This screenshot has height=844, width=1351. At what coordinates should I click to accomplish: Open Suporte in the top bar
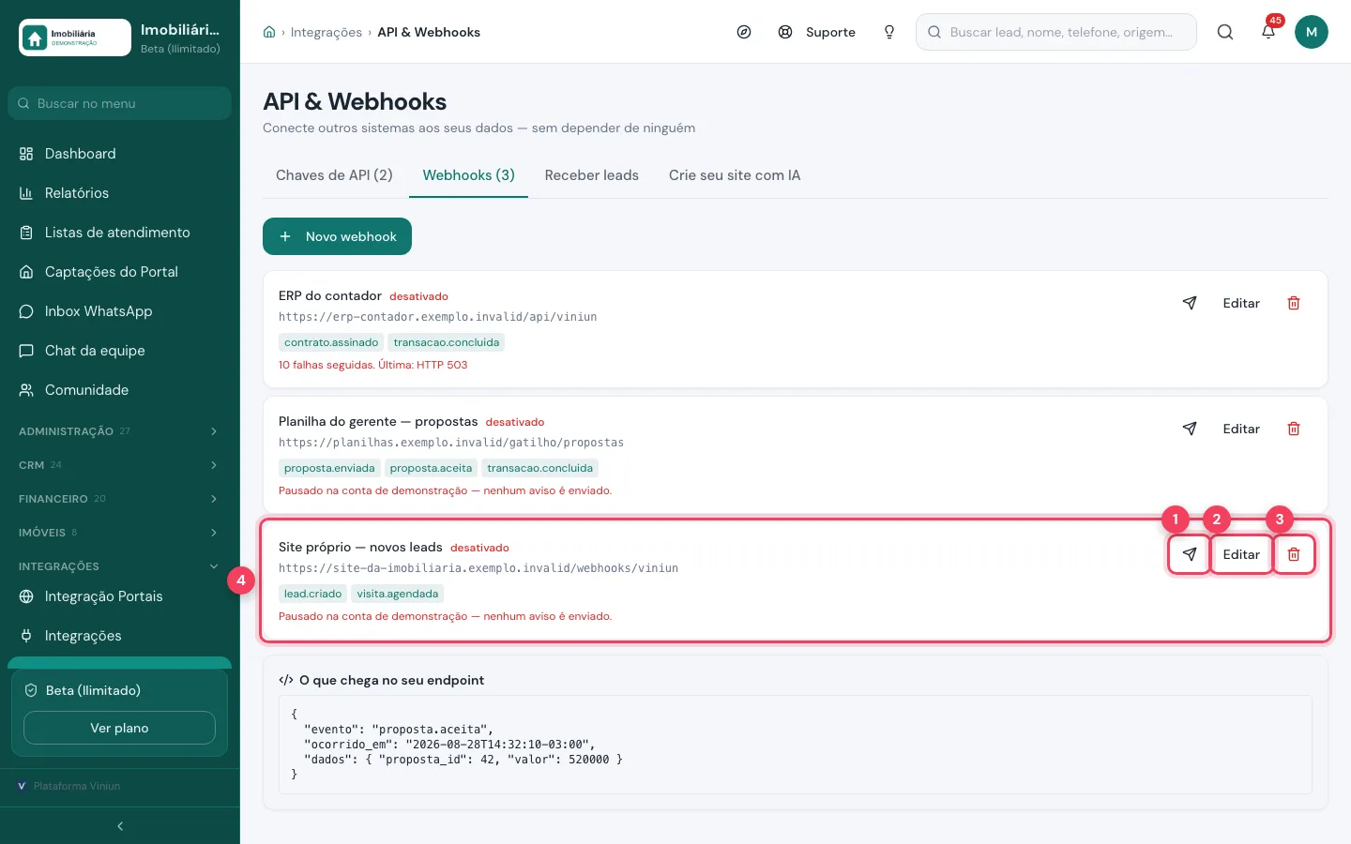(817, 32)
